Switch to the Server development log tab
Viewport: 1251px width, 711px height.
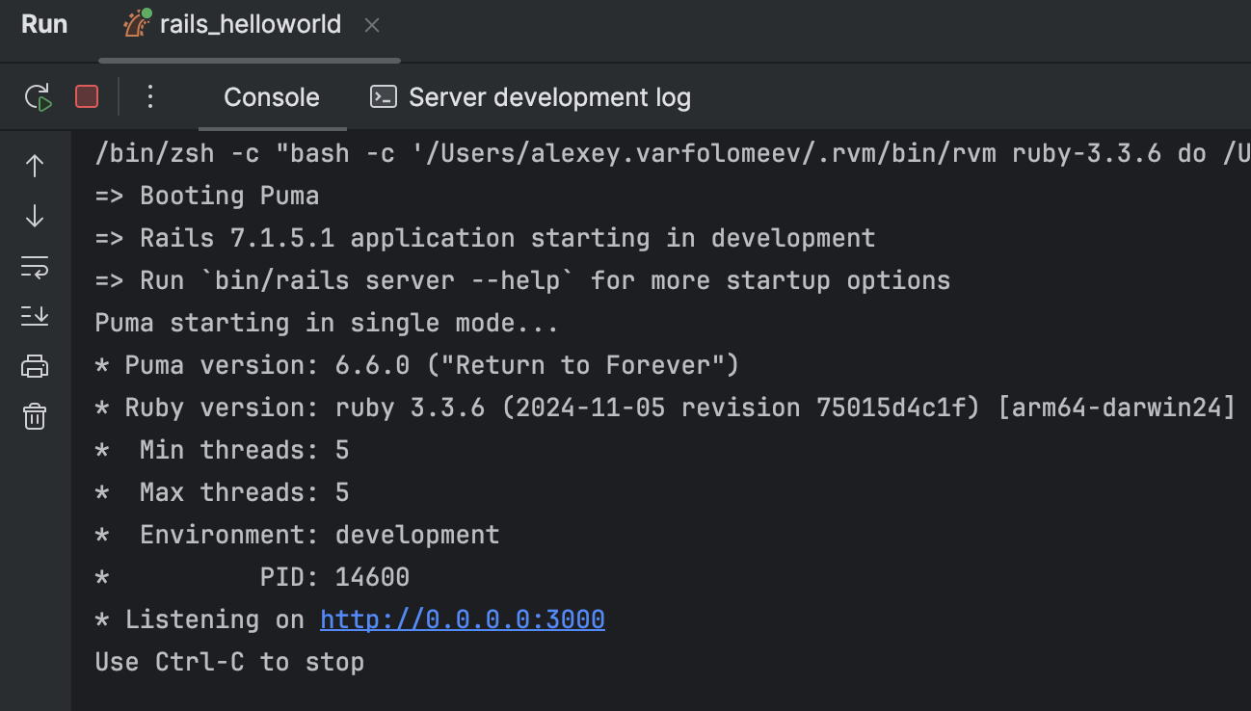pyautogui.click(x=549, y=96)
